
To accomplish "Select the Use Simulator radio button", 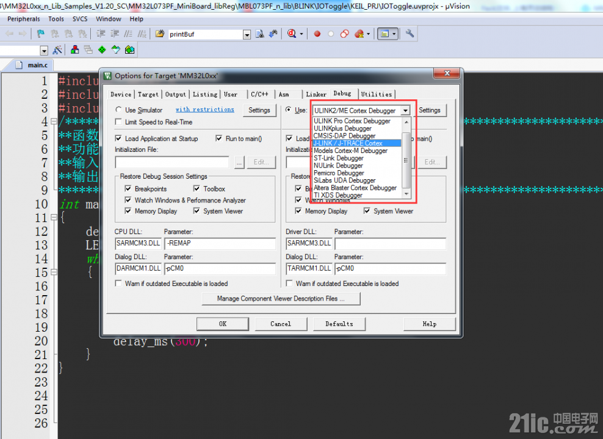I will point(118,110).
